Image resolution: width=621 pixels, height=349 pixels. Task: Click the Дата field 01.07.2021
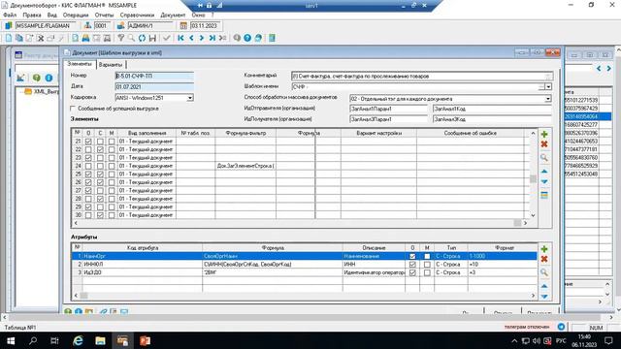pos(154,86)
